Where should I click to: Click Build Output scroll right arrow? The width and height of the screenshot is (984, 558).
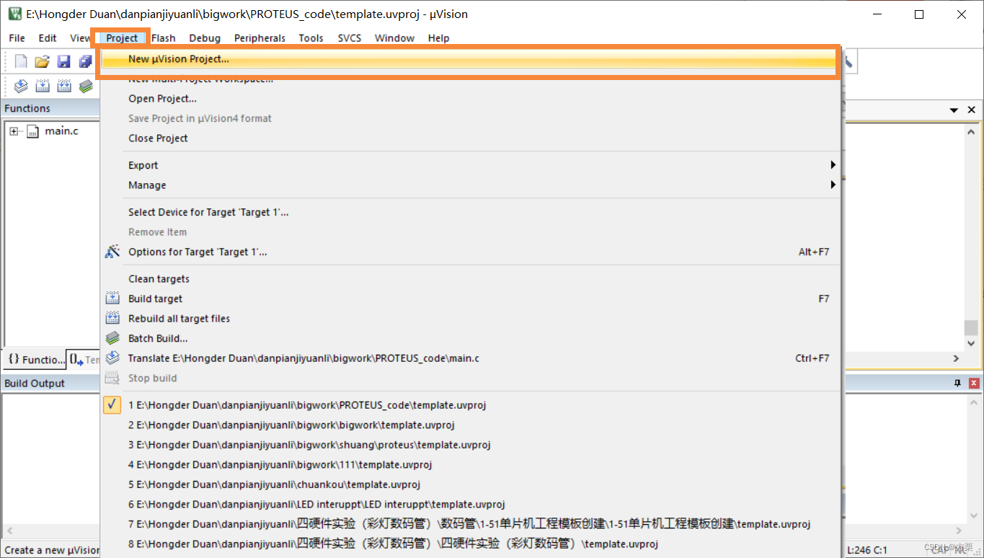click(x=959, y=532)
